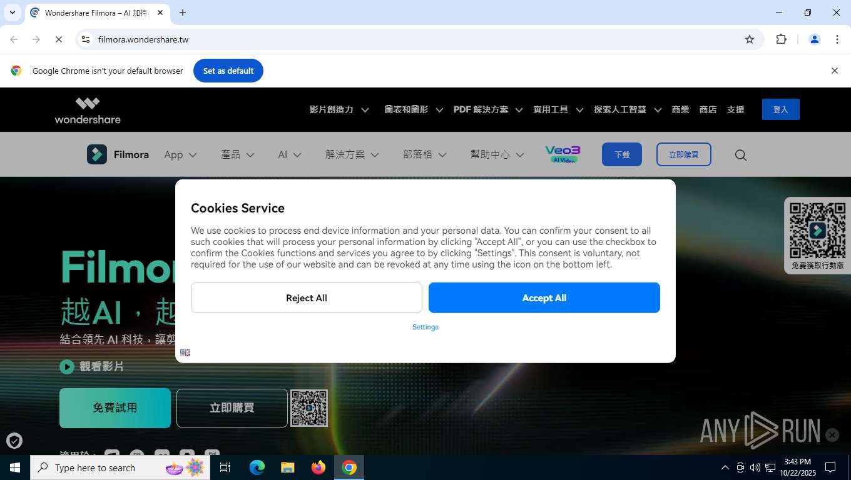Open Chrome profile avatar icon
Viewport: 851px width, 480px height.
click(815, 39)
